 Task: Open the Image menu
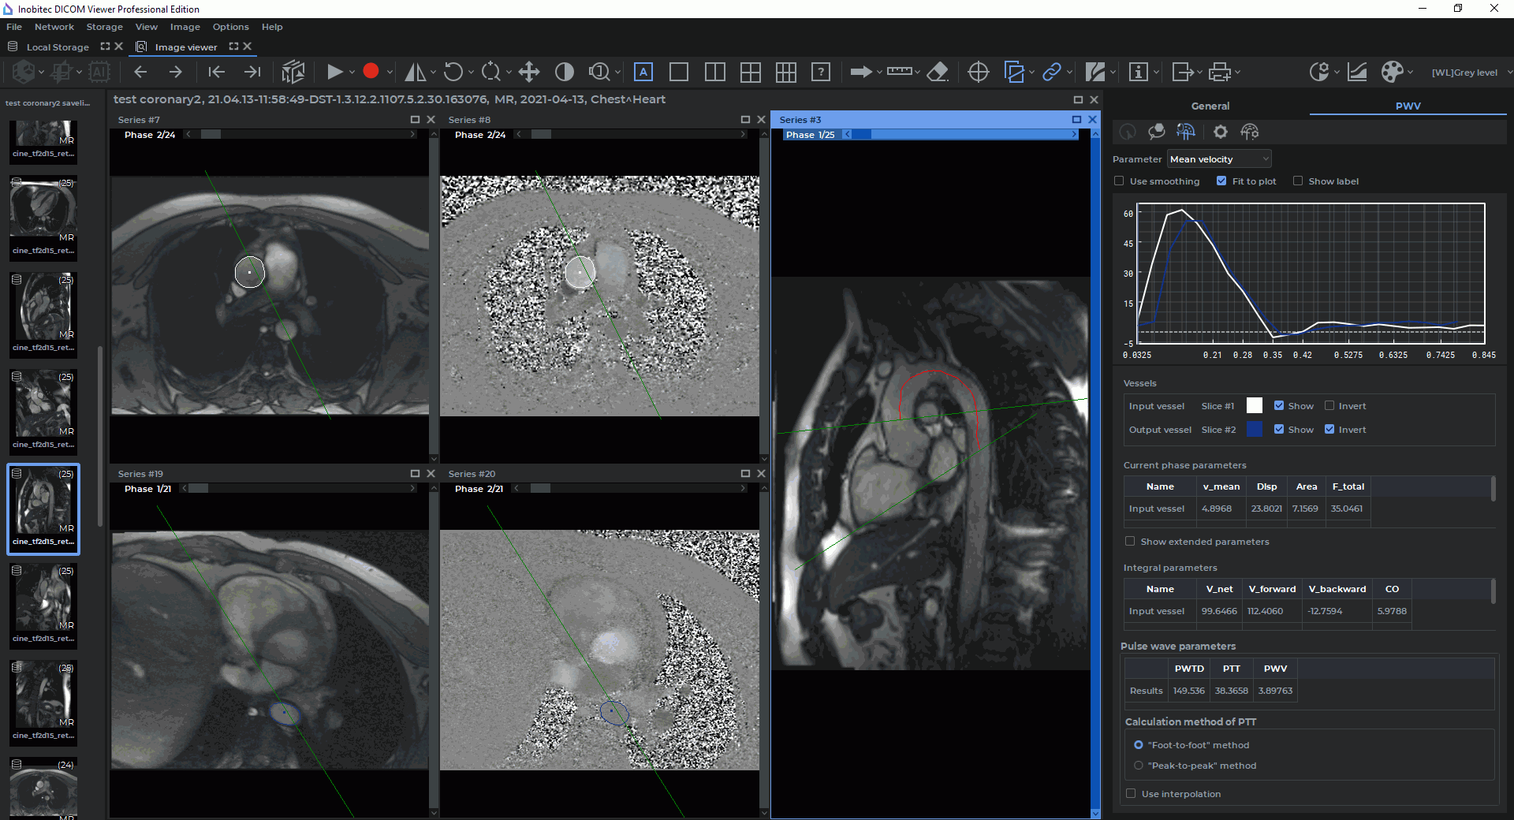tap(185, 27)
